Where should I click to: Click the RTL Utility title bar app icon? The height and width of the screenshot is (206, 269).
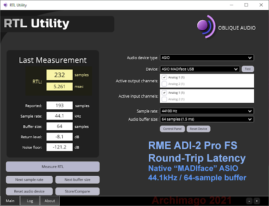click(5, 5)
